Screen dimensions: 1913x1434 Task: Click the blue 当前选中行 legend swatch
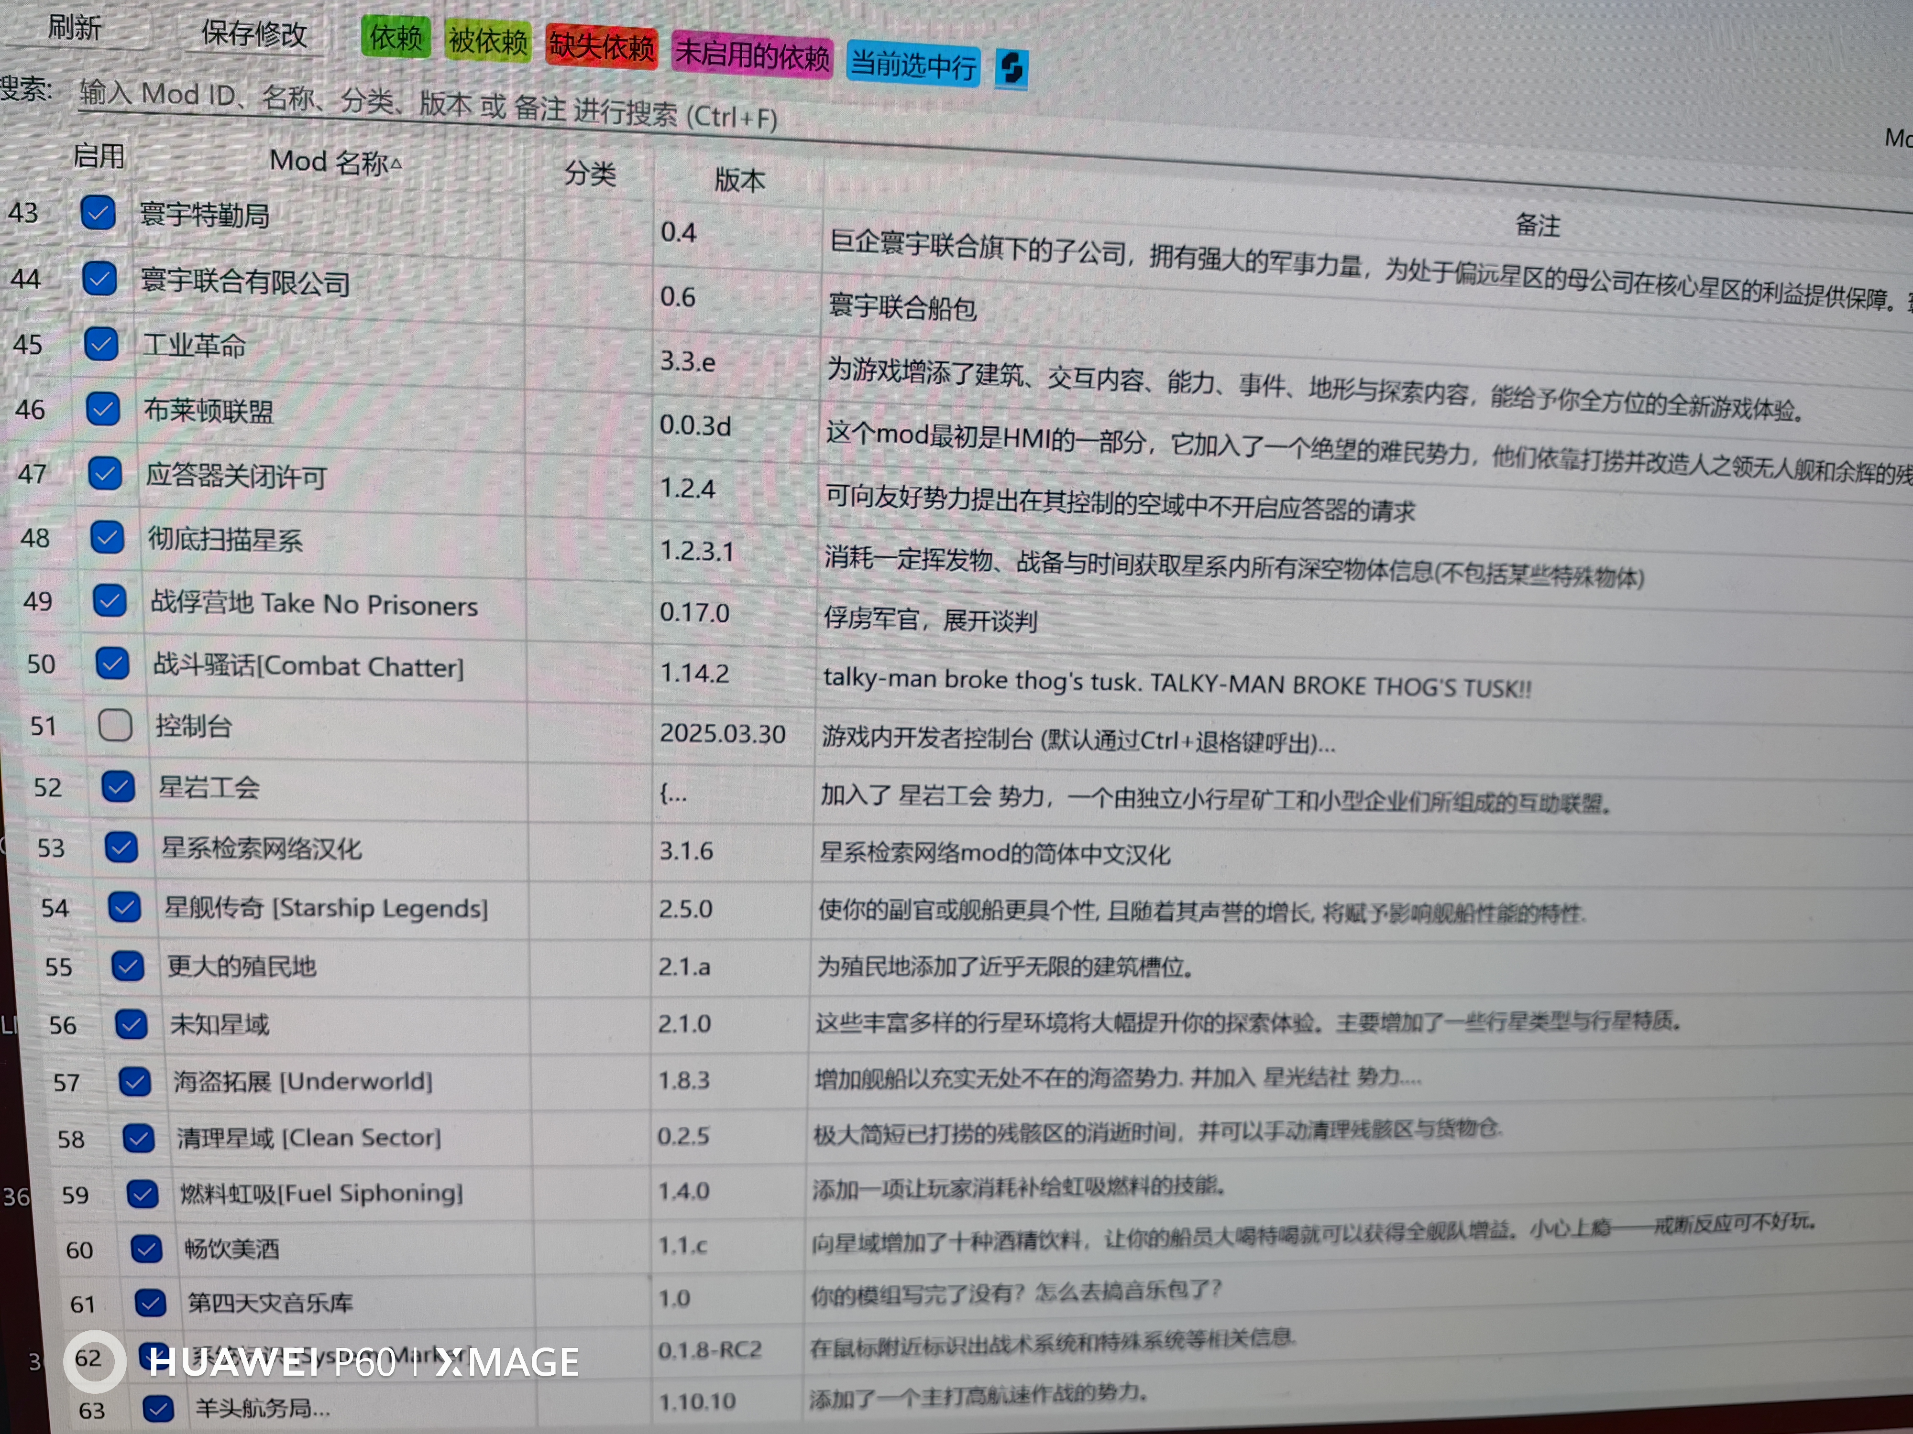[913, 64]
